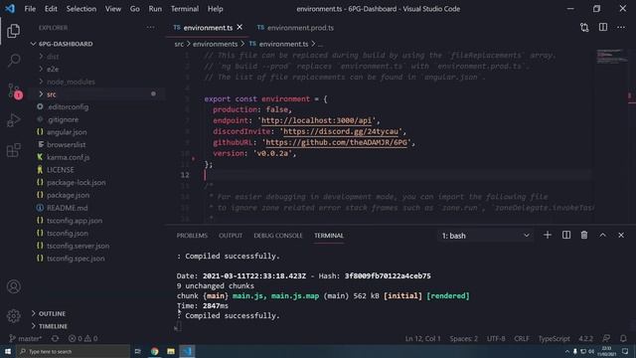Open the .gitignore file
The image size is (636, 358).
[63, 119]
